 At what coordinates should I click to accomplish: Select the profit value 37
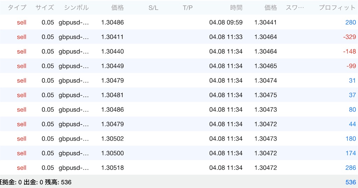click(352, 95)
